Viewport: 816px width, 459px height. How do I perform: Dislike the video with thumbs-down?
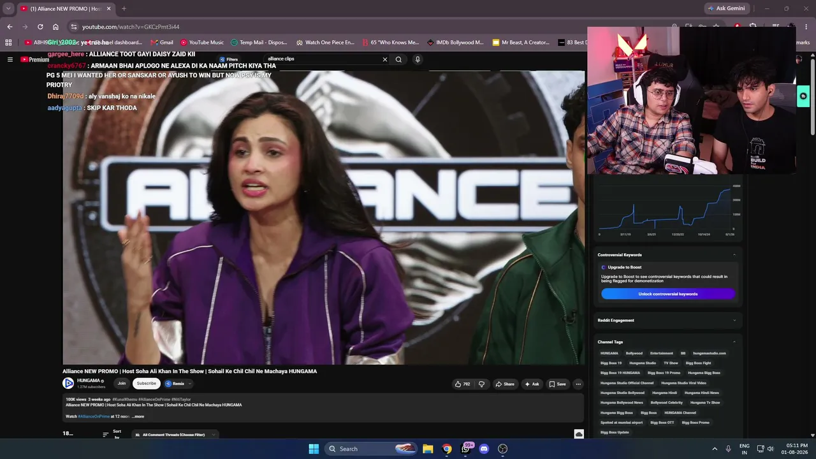pos(481,384)
